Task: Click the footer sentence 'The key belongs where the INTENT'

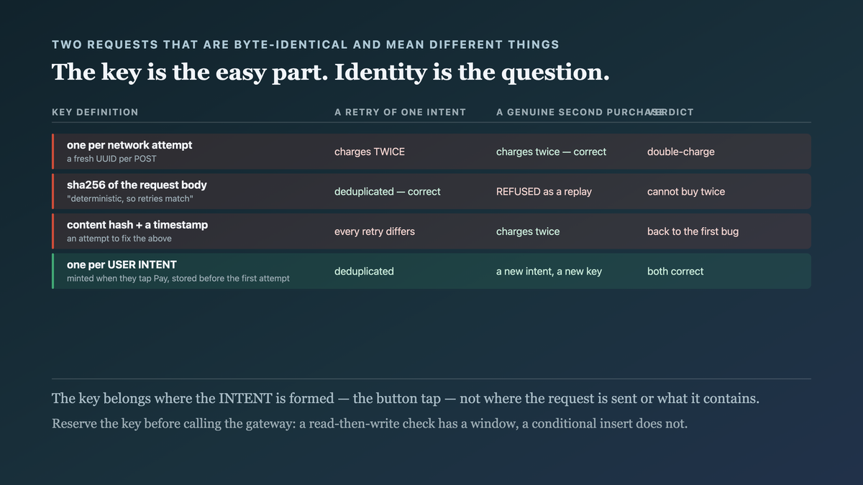Action: pos(406,399)
